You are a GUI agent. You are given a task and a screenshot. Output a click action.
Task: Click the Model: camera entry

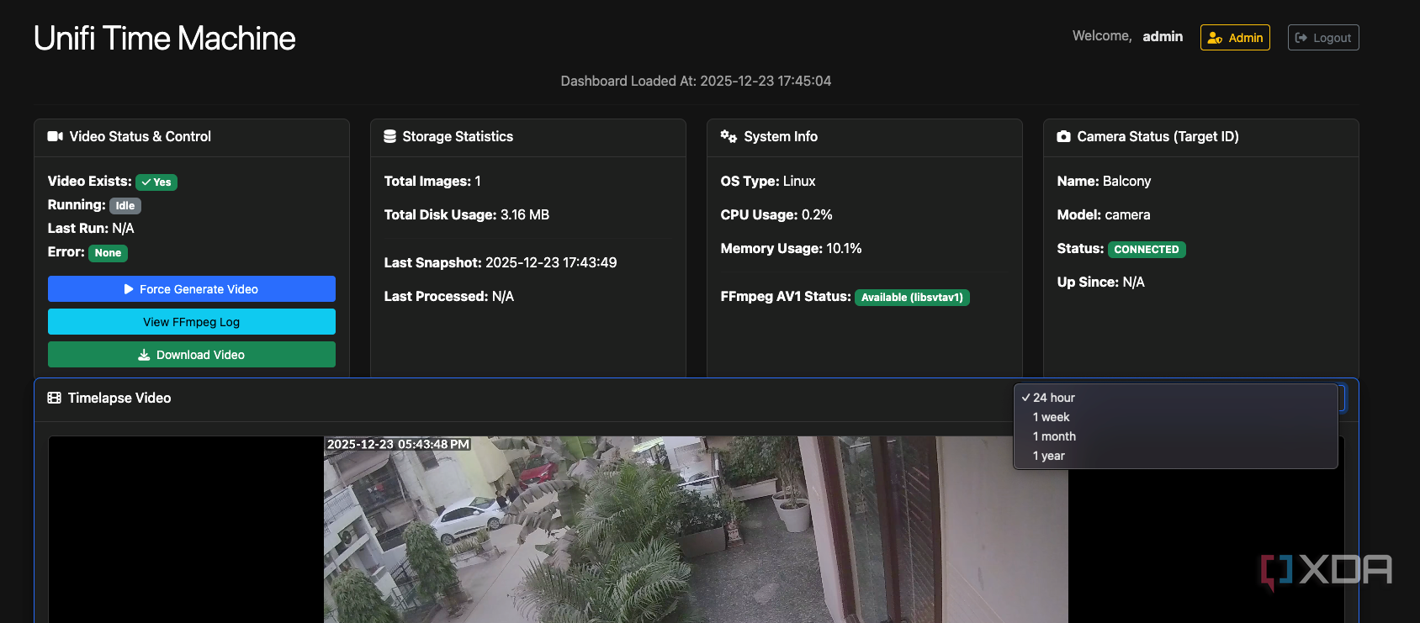click(1104, 214)
